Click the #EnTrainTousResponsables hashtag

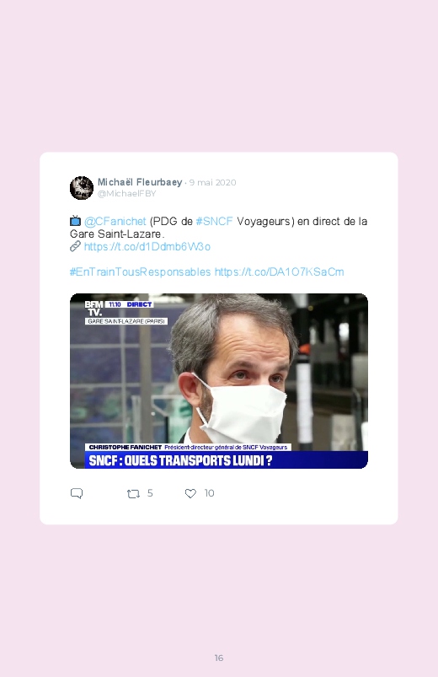point(141,271)
